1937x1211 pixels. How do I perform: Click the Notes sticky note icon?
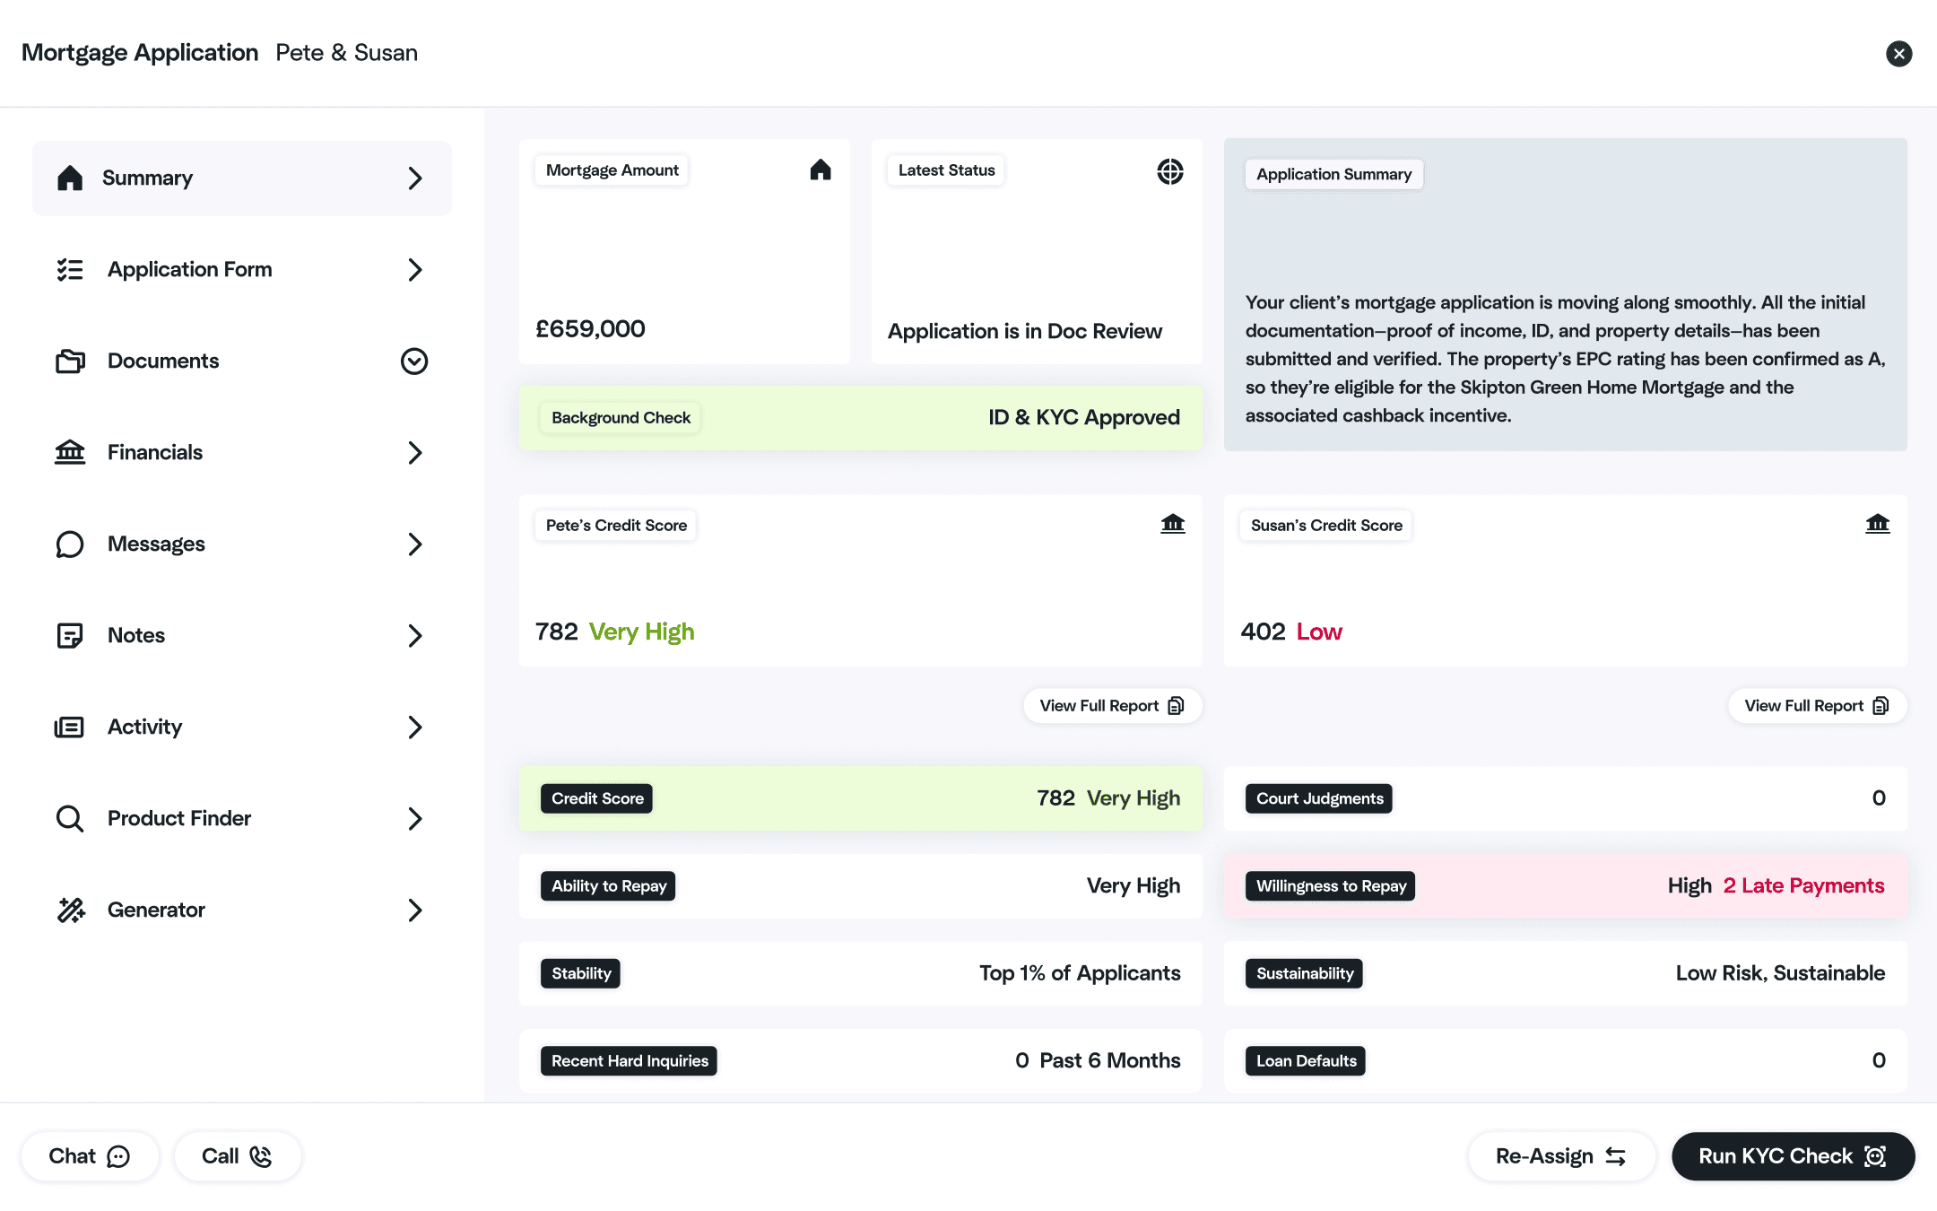[x=70, y=635]
